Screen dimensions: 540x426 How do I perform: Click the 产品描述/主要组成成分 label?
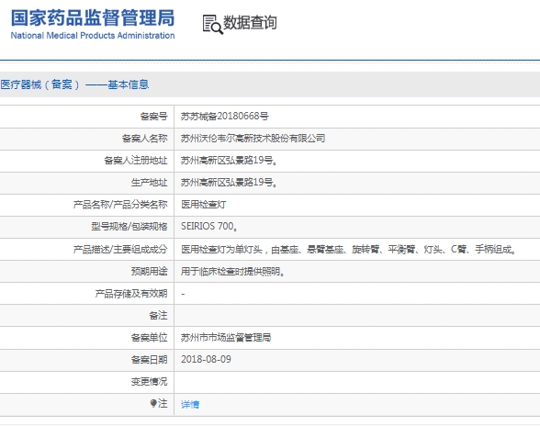click(120, 250)
